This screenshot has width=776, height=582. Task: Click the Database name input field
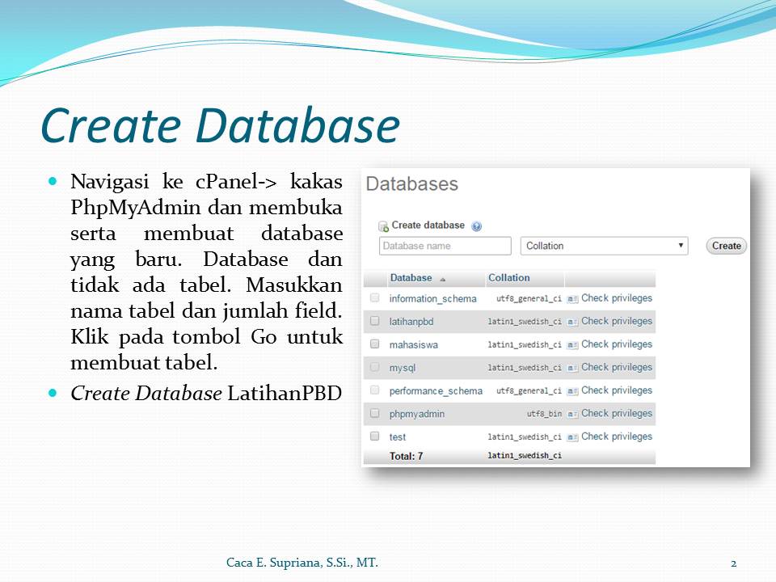pos(444,246)
